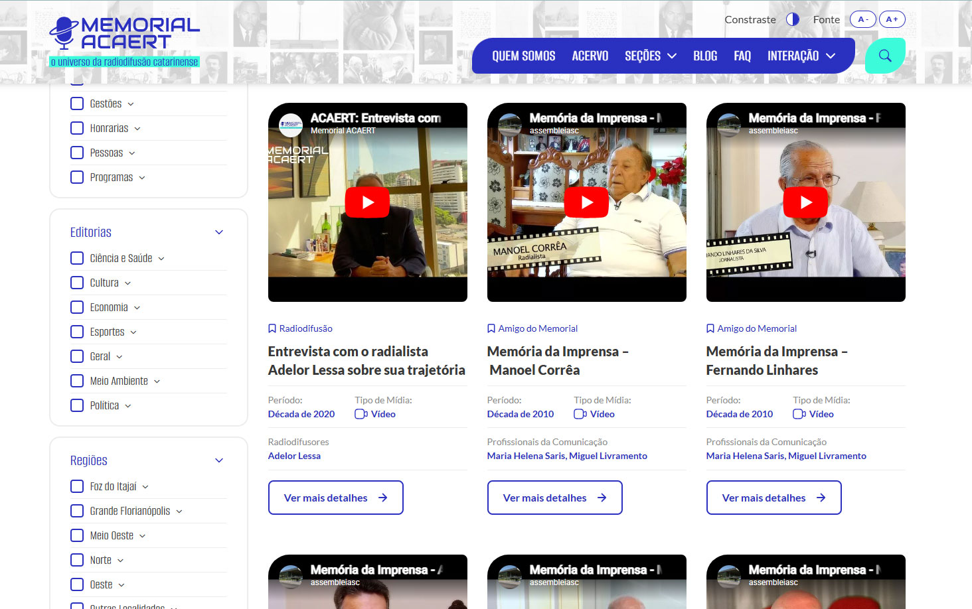
Task: Open the search magnifier button
Action: coord(884,56)
